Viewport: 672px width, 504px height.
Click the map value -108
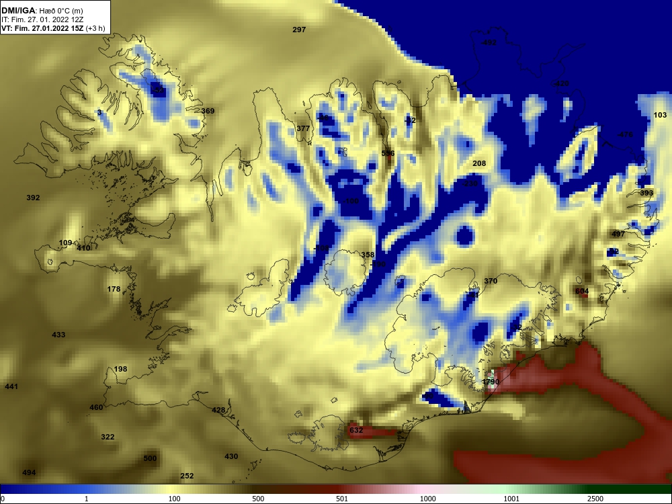[x=321, y=248]
